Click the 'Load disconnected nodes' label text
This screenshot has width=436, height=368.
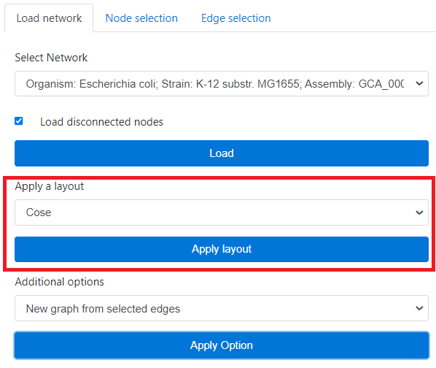[x=101, y=122]
